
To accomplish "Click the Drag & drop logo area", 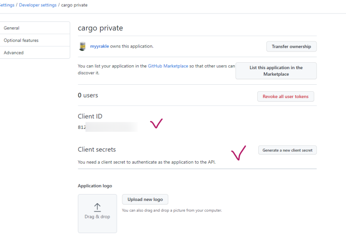I will [97, 214].
